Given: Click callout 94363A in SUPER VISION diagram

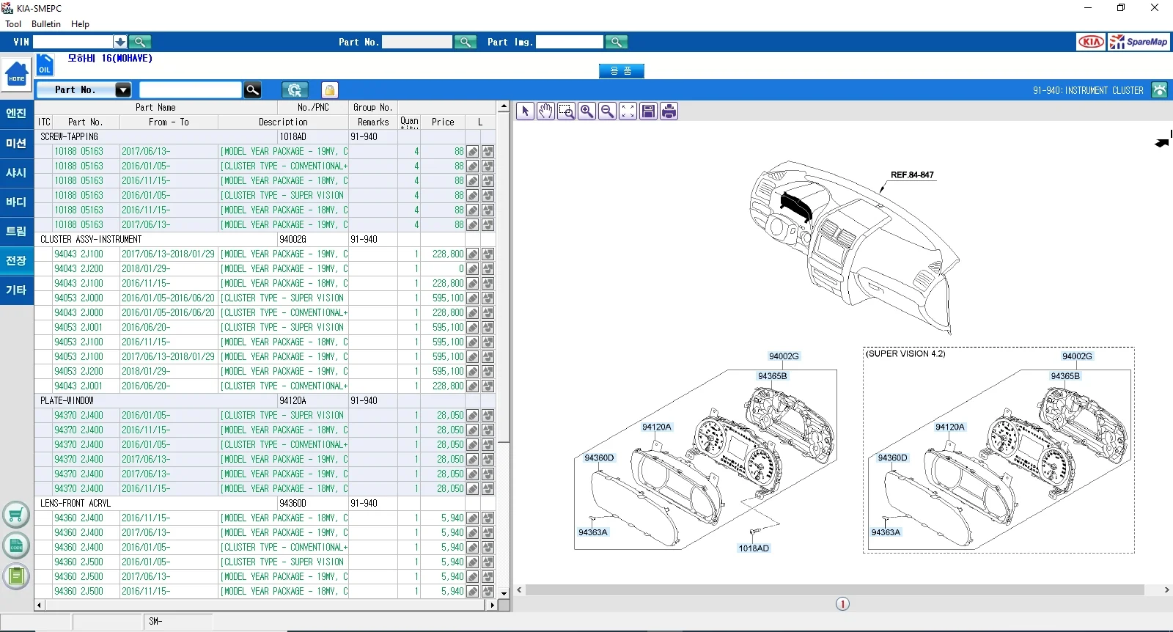Looking at the screenshot, I should coord(886,532).
